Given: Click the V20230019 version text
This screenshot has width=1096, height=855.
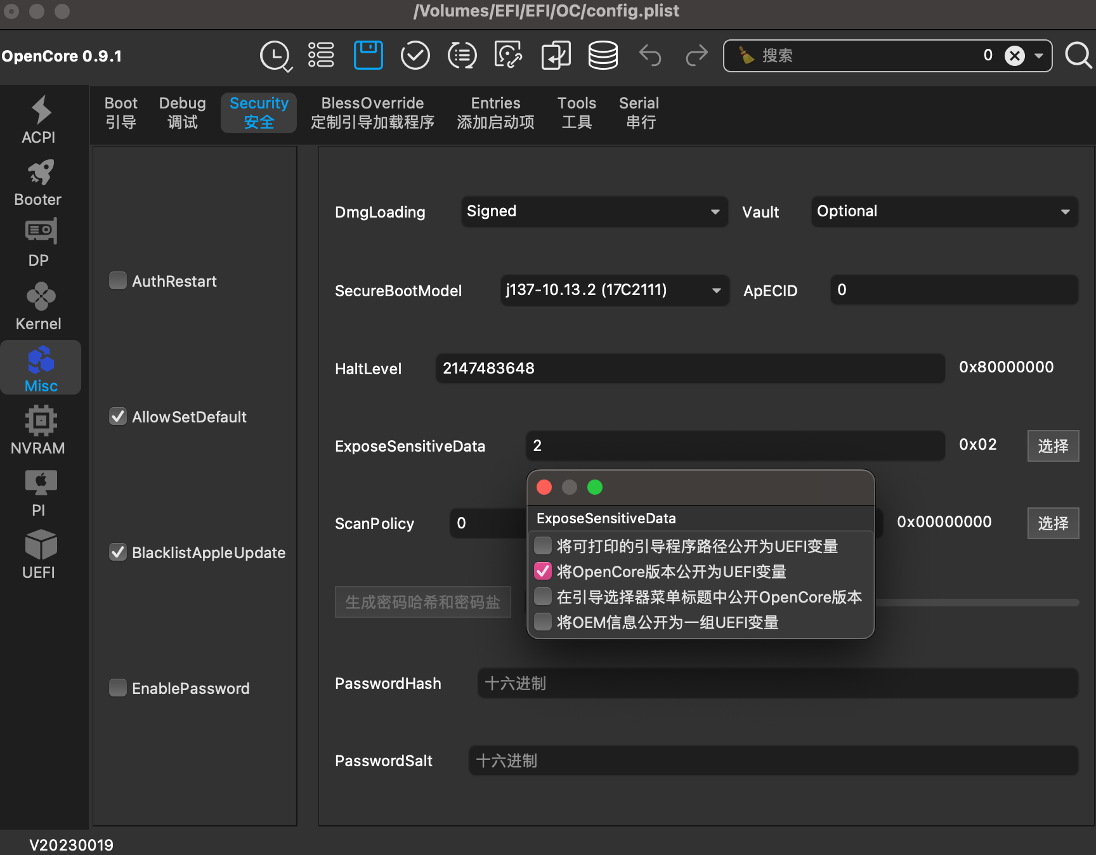Looking at the screenshot, I should click(x=71, y=845).
